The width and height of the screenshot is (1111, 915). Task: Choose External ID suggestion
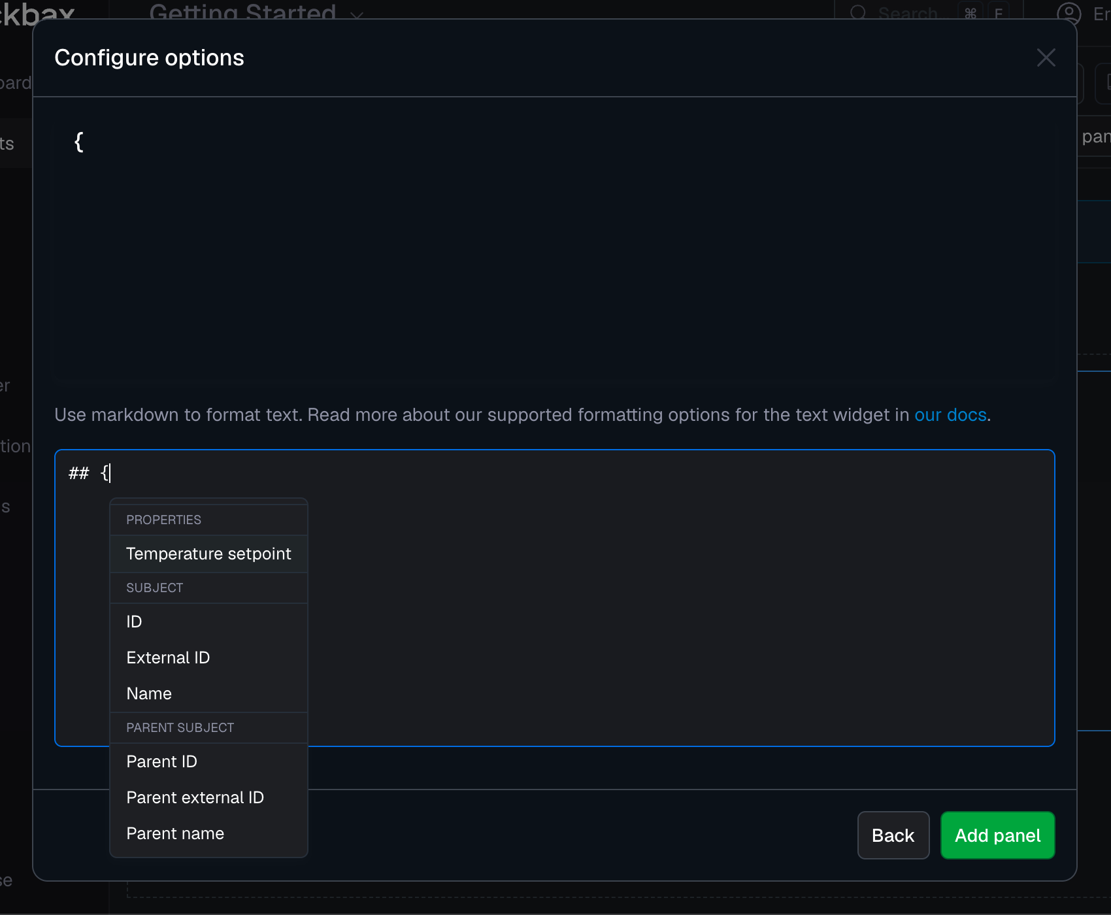pos(208,657)
